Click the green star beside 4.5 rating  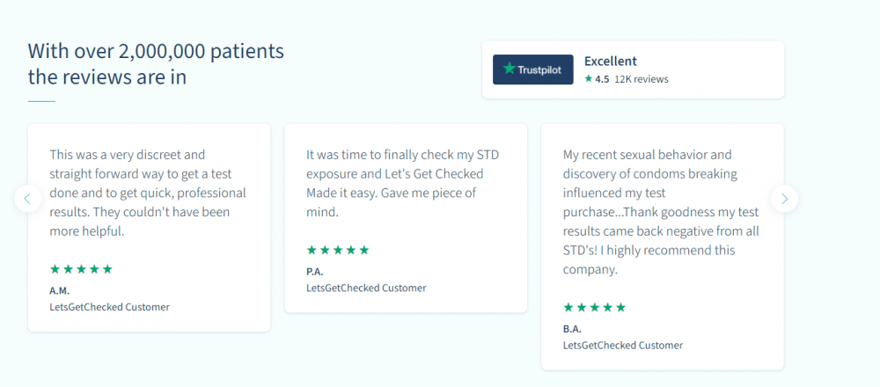point(589,78)
